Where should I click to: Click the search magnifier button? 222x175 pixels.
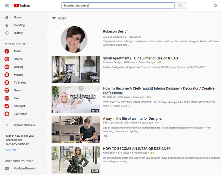[181, 5]
